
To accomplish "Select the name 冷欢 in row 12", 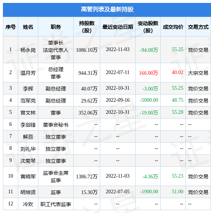I will (28, 204).
